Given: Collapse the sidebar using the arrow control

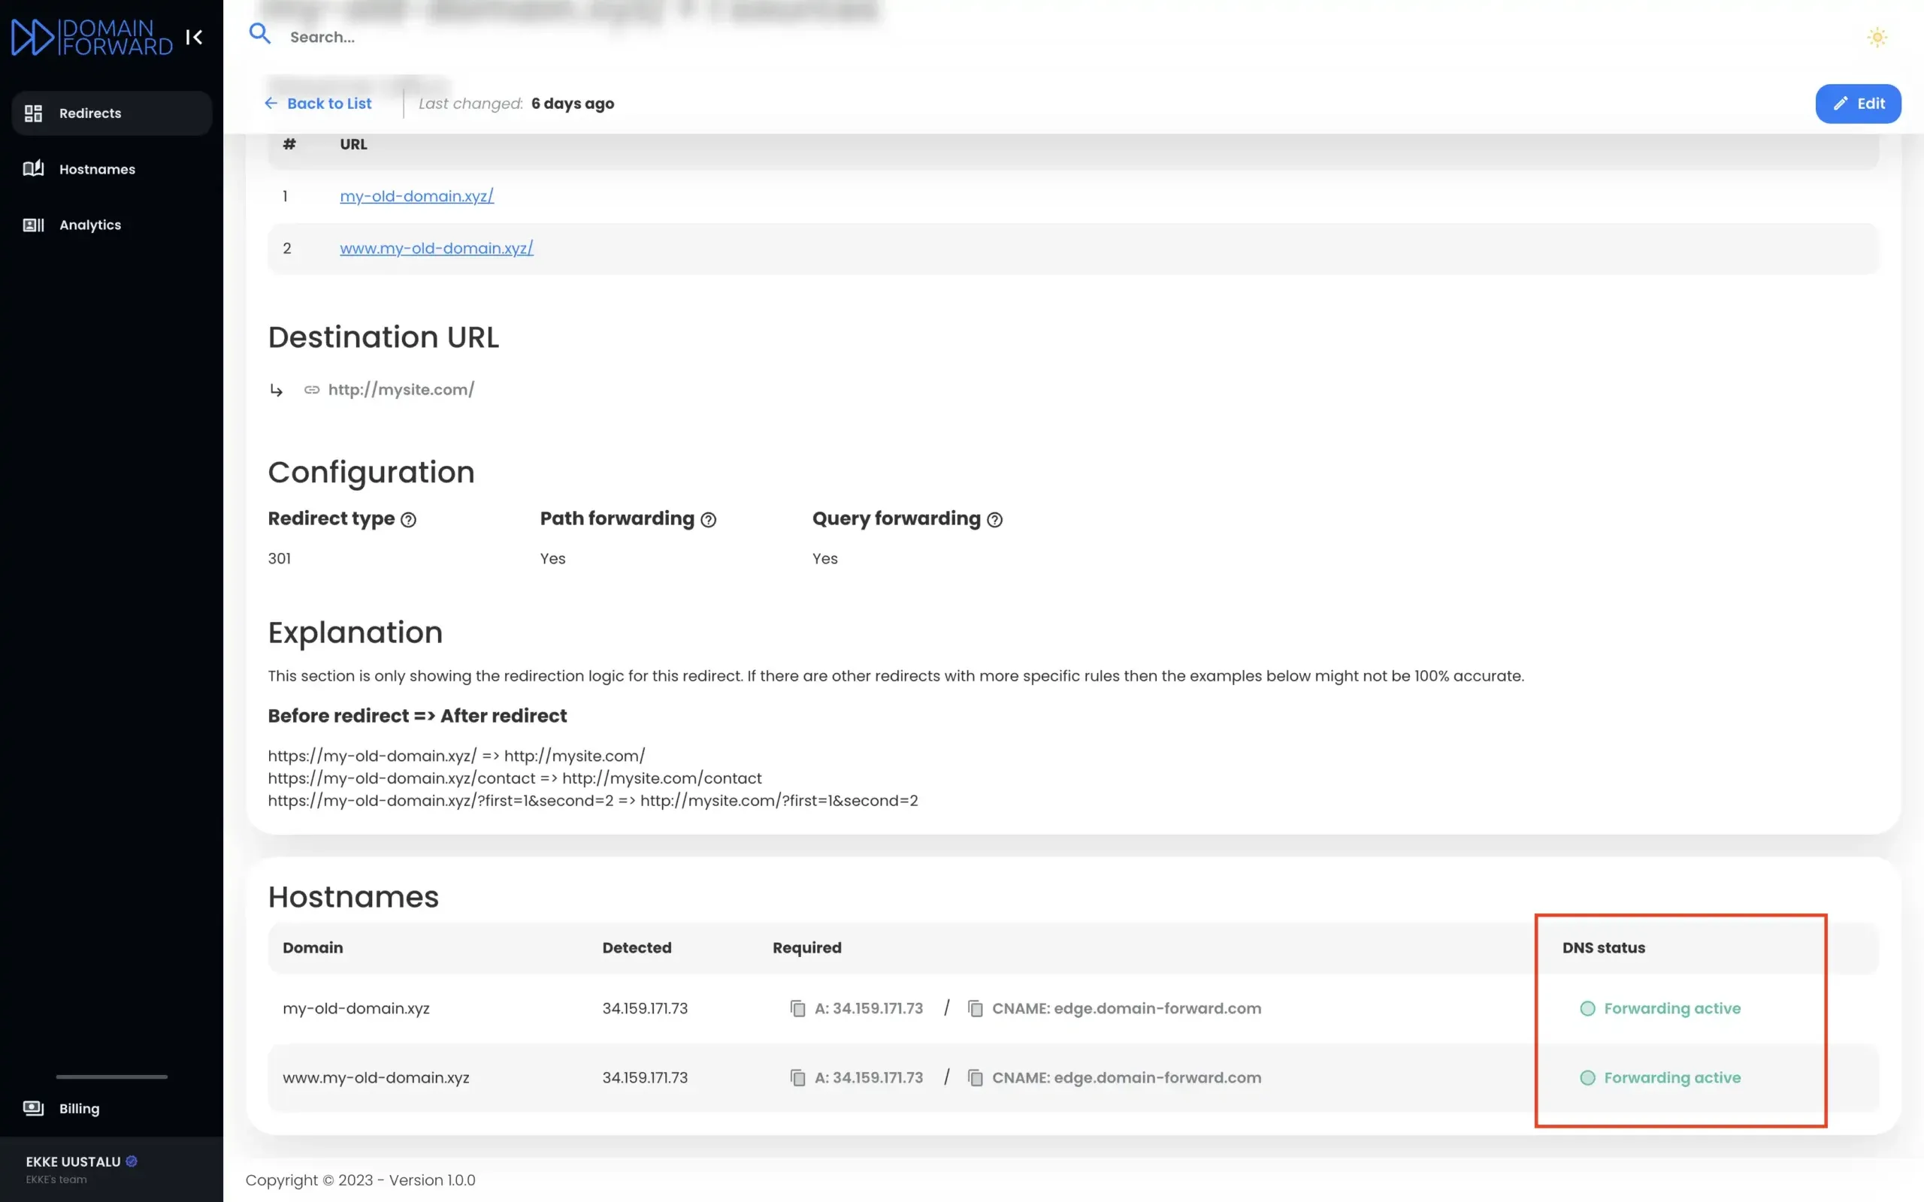Looking at the screenshot, I should click(x=194, y=37).
